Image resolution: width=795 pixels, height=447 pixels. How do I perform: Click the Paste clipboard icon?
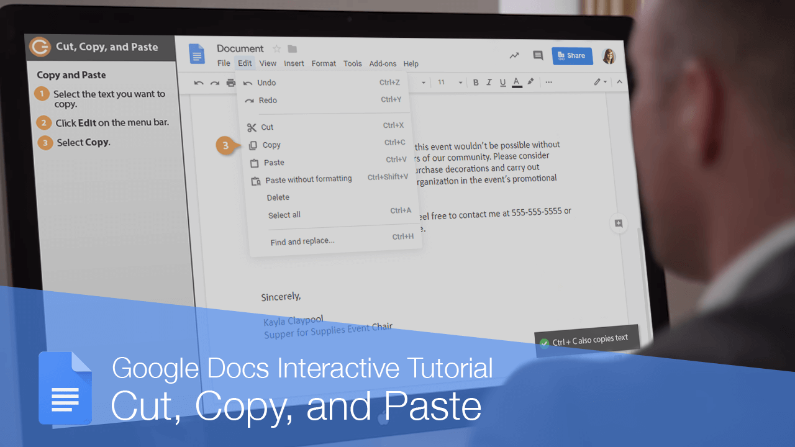[x=253, y=162]
